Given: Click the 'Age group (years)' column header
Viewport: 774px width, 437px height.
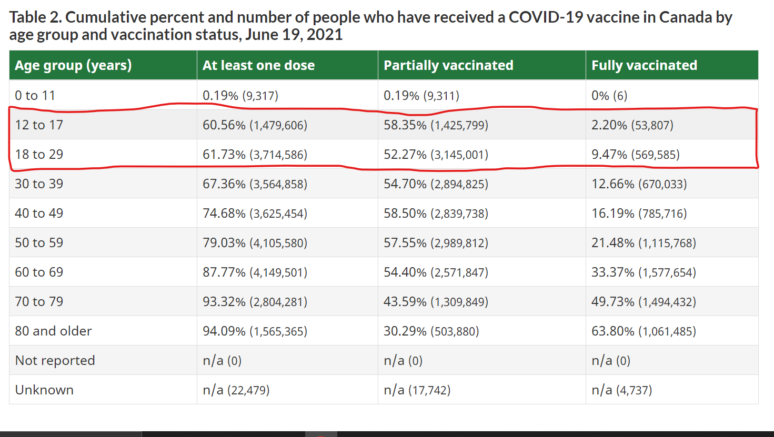Looking at the screenshot, I should [73, 65].
